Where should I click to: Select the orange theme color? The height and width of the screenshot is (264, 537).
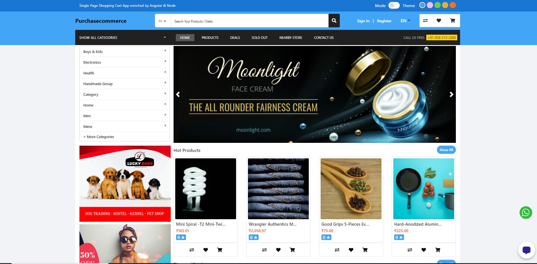click(x=452, y=5)
